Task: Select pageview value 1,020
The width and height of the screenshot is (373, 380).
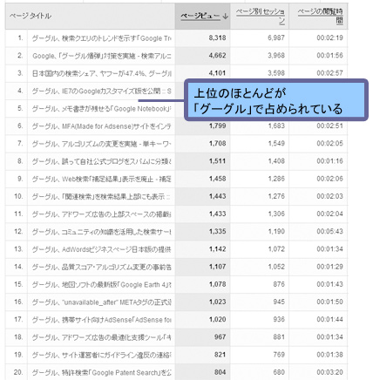Action: click(x=217, y=319)
